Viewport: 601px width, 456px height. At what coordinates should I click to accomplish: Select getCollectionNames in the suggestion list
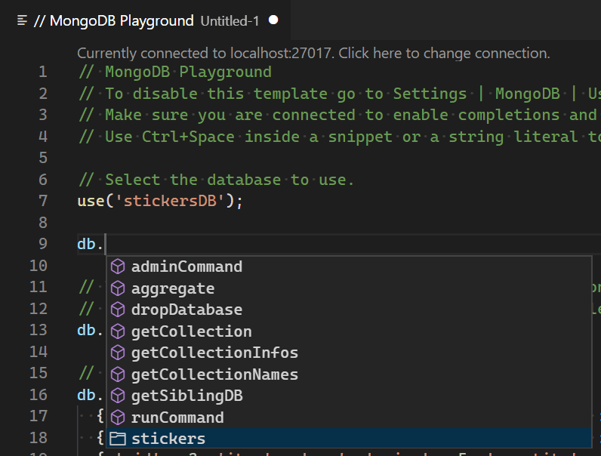pos(214,374)
